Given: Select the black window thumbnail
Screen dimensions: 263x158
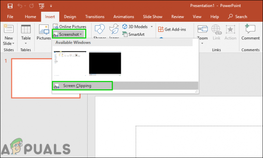Looking at the screenshot, I should [105, 63].
